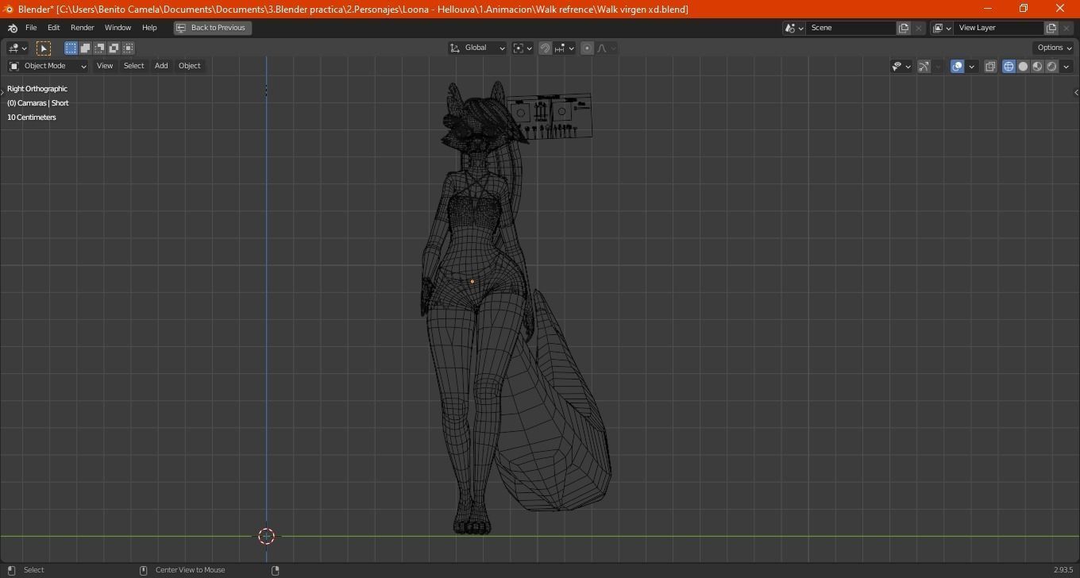Click the 'Center View to Mouse' status text
Image resolution: width=1080 pixels, height=578 pixels.
click(191, 570)
